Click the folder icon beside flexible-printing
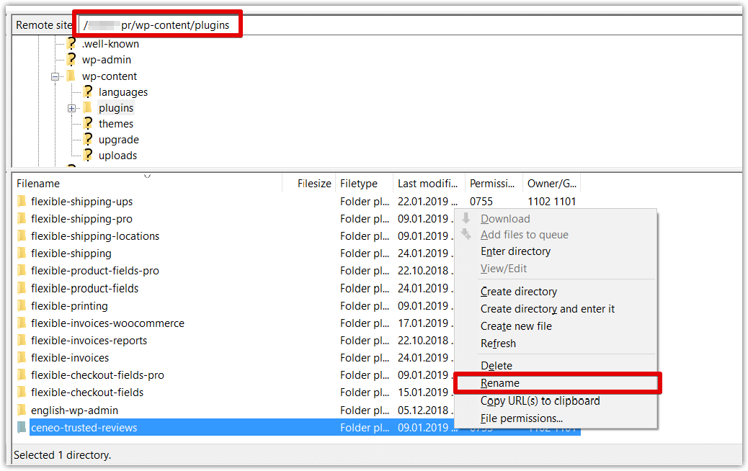Viewport: 748px width, 471px height. pos(22,305)
